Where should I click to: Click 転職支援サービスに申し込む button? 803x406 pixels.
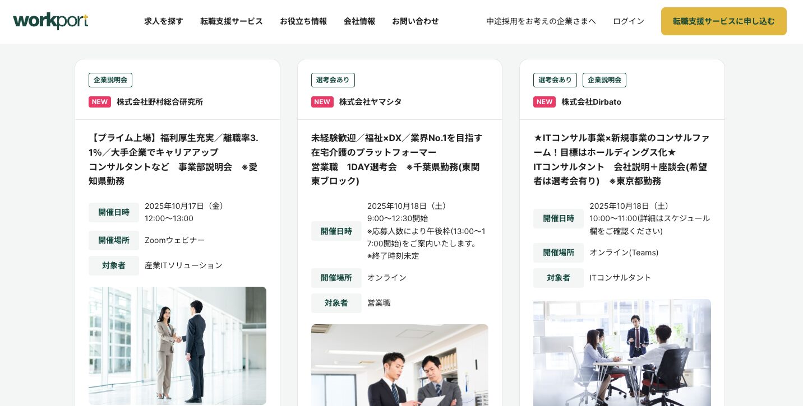pos(724,21)
